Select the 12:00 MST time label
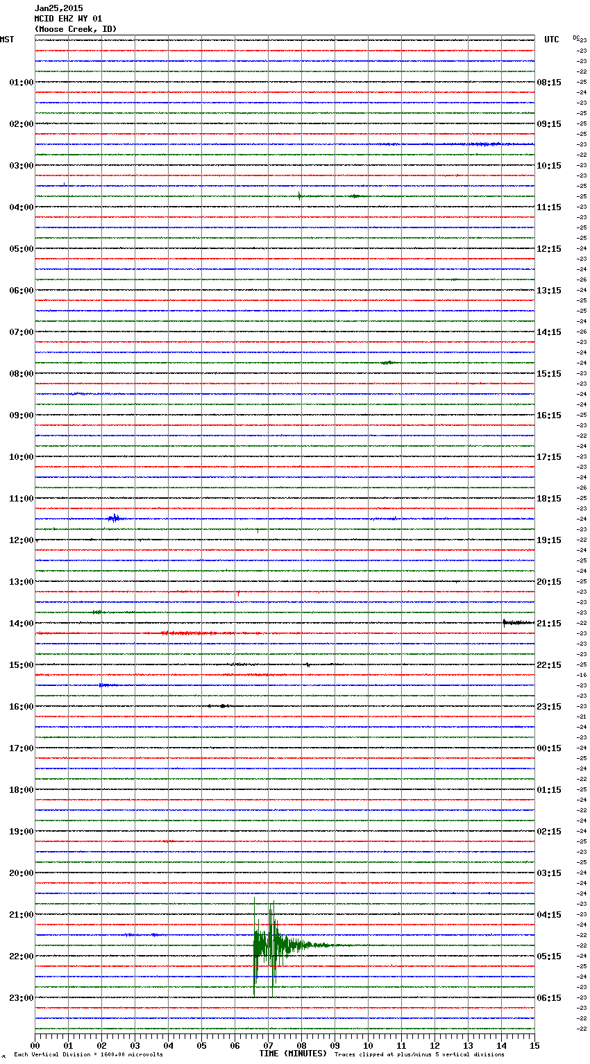This screenshot has width=590, height=1064. [21, 540]
